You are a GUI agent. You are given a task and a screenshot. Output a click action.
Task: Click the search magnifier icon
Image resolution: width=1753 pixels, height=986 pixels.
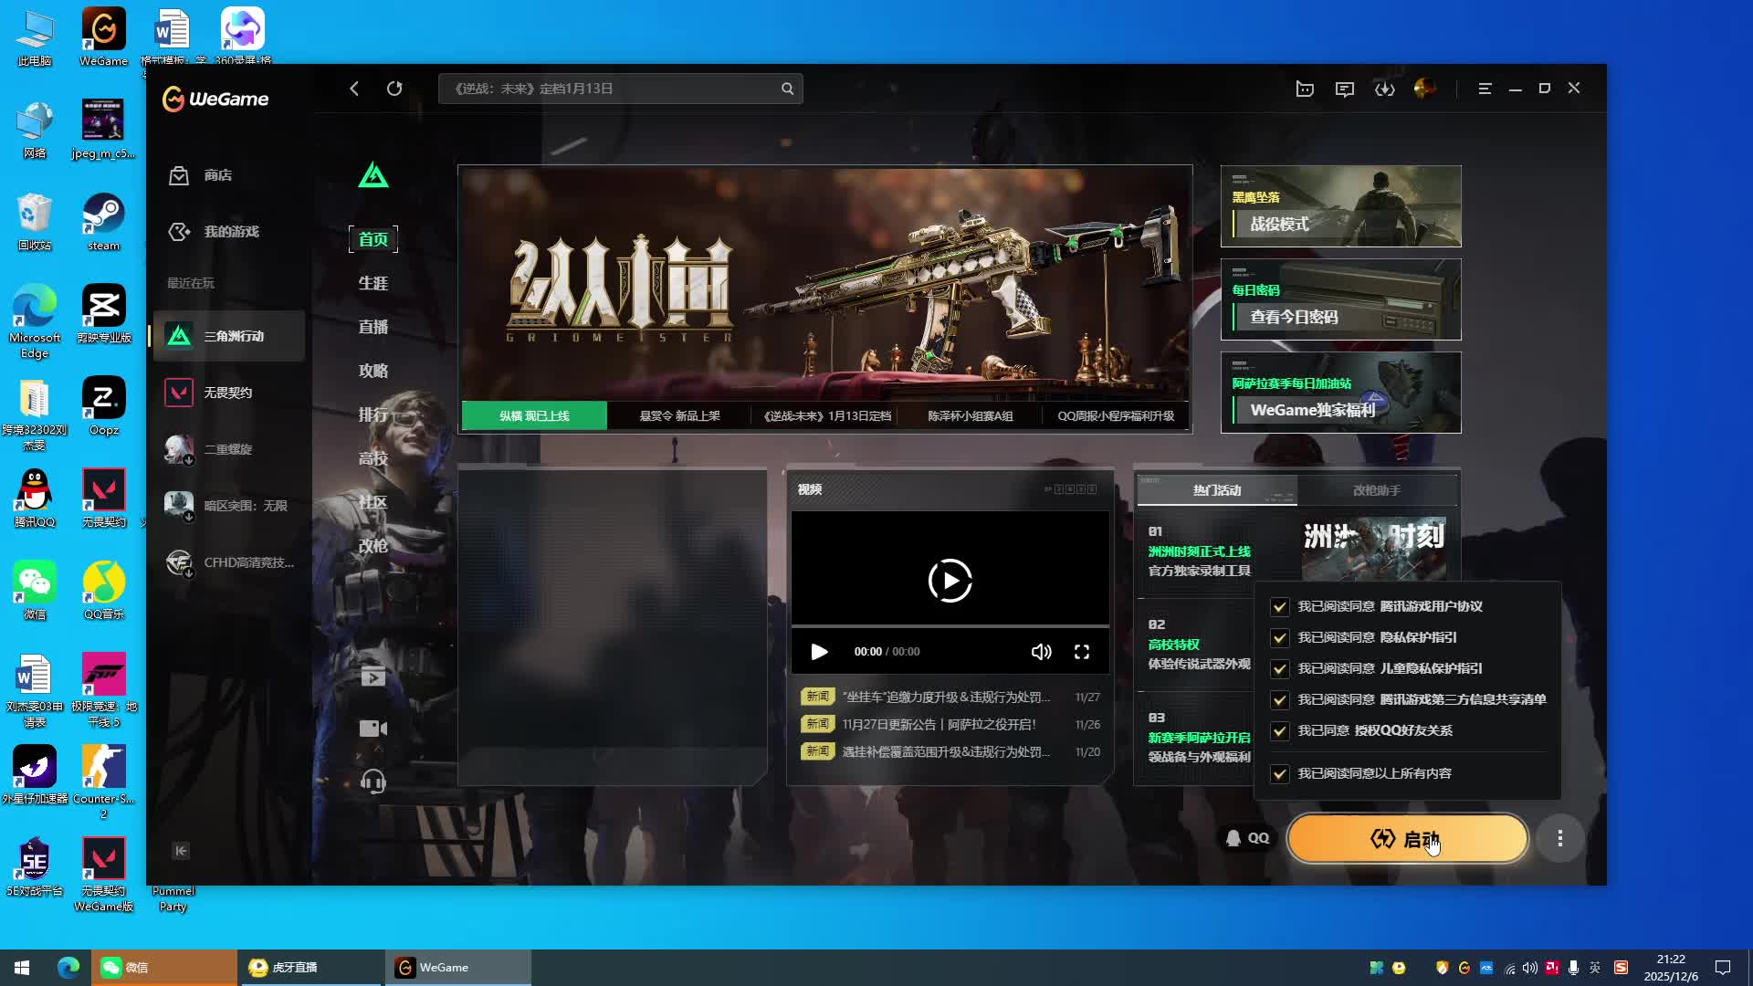tap(787, 89)
